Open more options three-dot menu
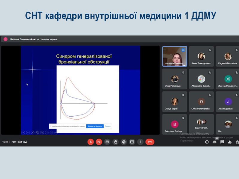Image resolution: width=239 pixels, height=179 pixels. pyautogui.click(x=140, y=142)
